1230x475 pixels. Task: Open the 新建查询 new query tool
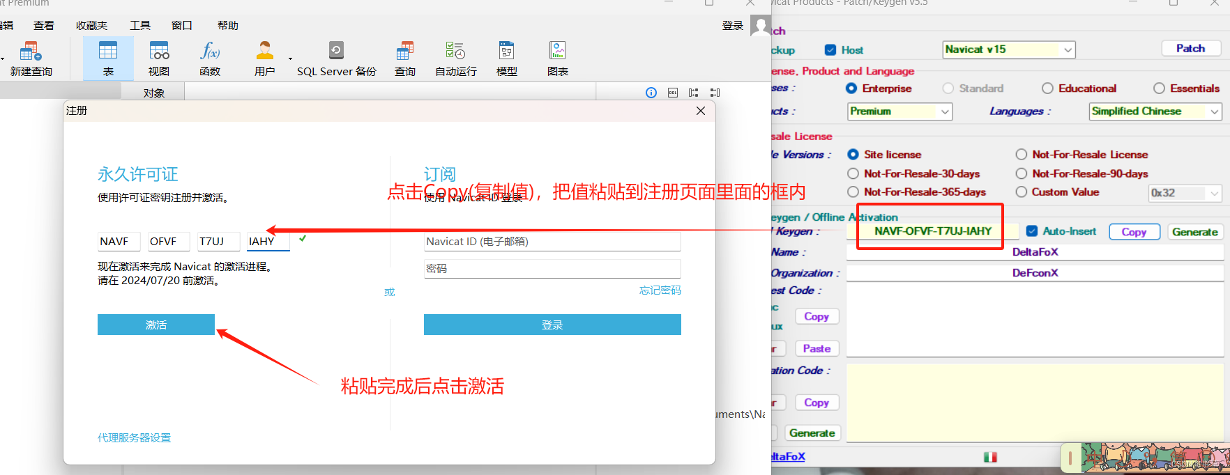(x=31, y=59)
